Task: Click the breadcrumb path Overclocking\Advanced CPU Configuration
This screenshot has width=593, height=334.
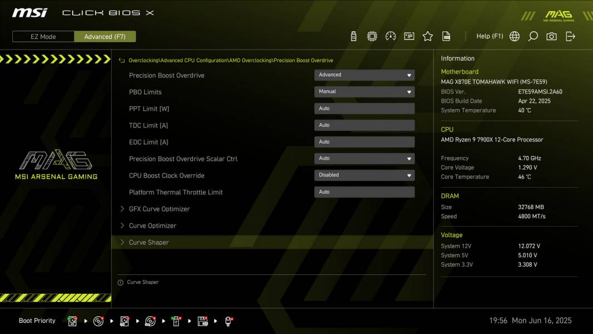Action: pyautogui.click(x=178, y=61)
